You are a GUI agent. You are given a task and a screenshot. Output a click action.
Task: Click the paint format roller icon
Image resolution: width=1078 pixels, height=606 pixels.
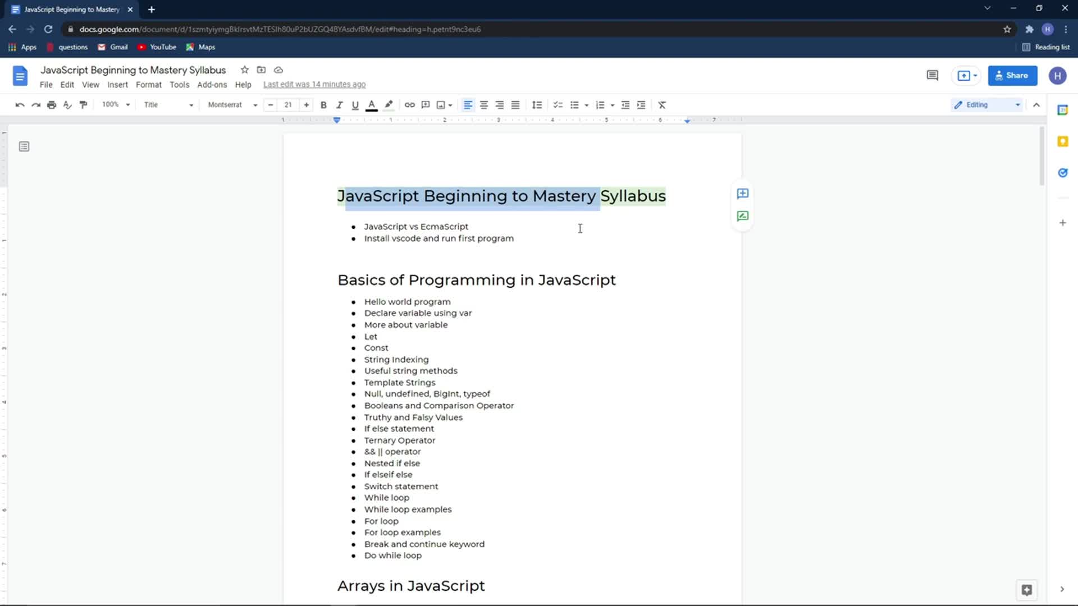click(x=83, y=105)
